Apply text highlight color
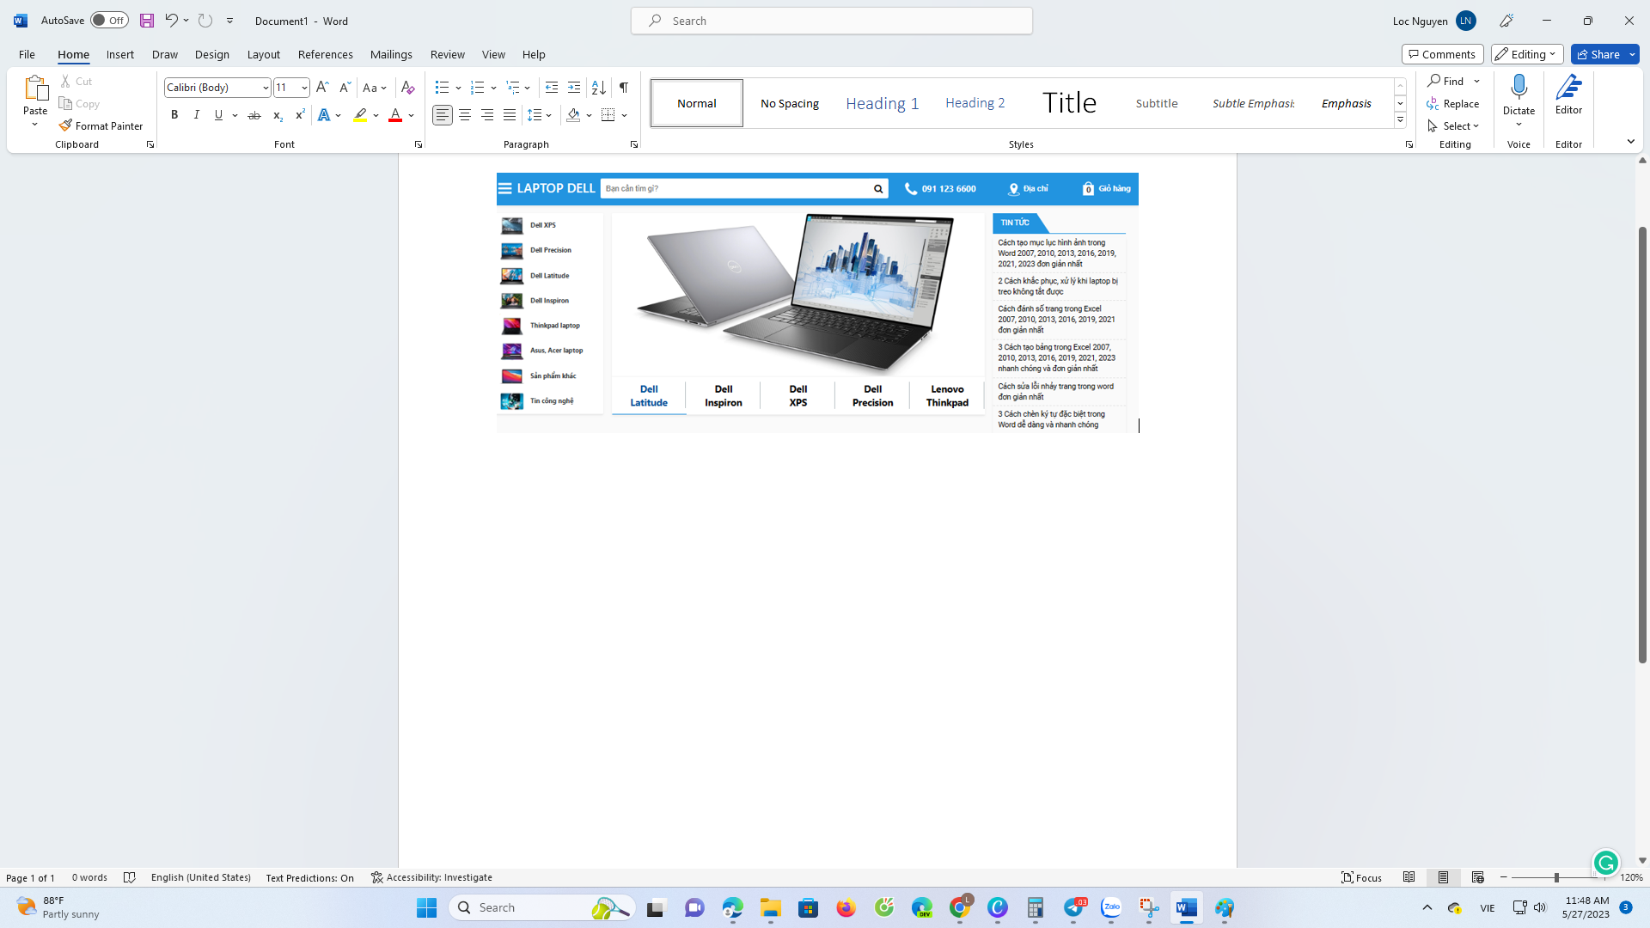 coord(361,115)
